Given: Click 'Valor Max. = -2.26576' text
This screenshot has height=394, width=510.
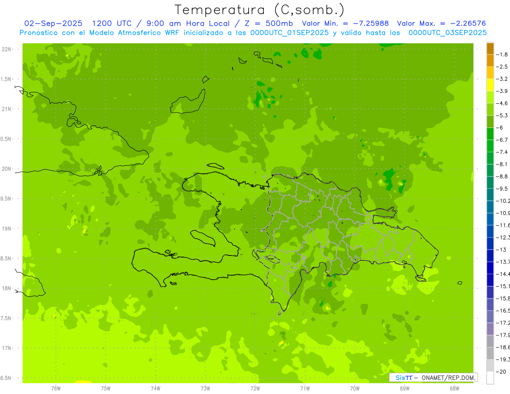Looking at the screenshot, I should pyautogui.click(x=441, y=23).
